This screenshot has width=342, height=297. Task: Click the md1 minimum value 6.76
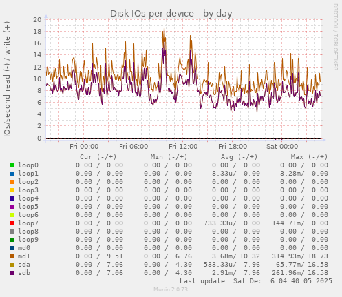[x=184, y=256]
